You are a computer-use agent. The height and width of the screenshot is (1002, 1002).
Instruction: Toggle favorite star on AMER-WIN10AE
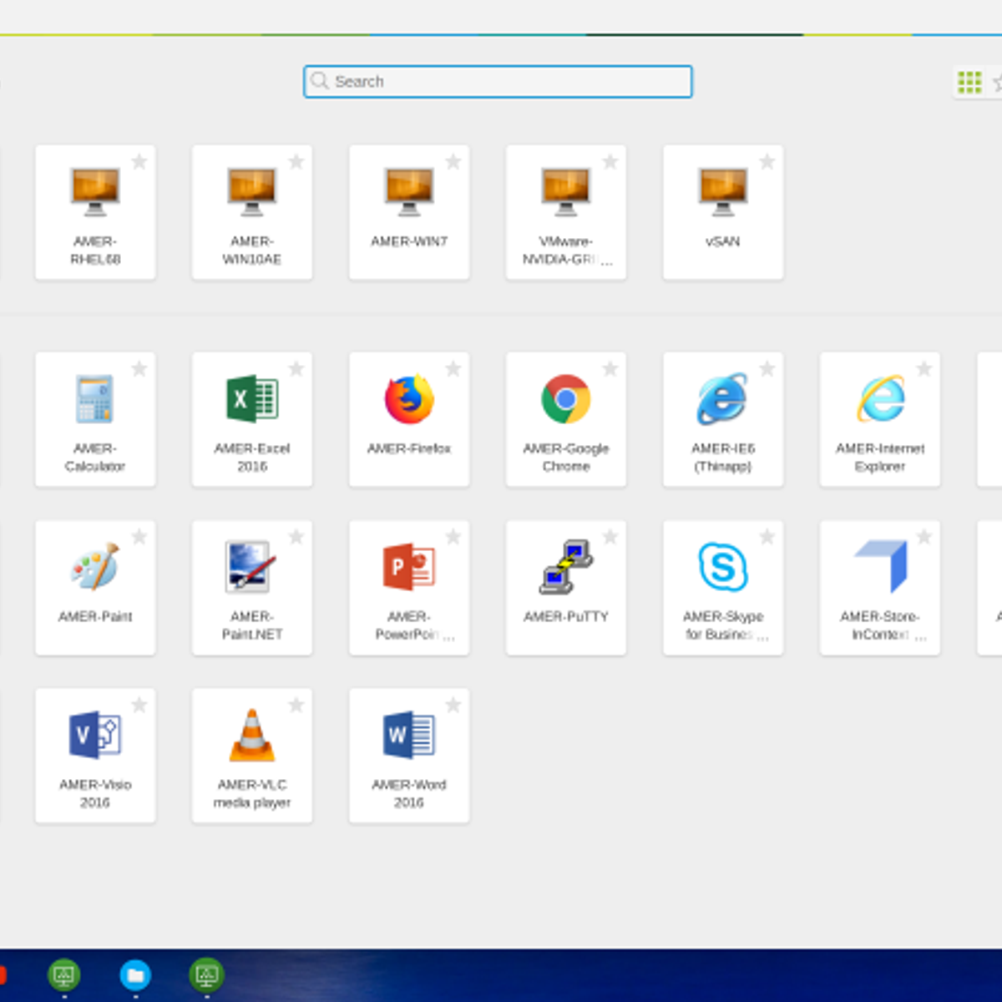[296, 161]
